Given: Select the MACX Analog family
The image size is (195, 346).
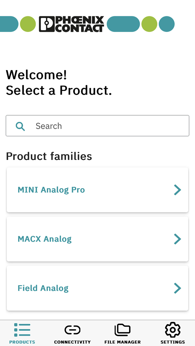Looking at the screenshot, I should click(x=45, y=239).
